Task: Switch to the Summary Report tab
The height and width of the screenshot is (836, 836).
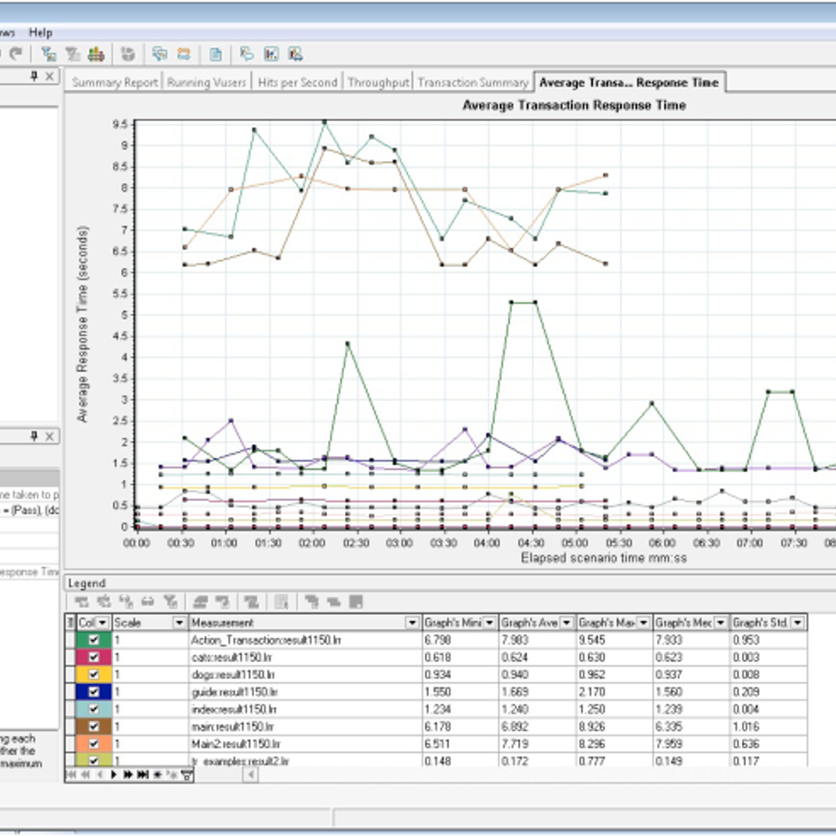Action: [x=115, y=82]
